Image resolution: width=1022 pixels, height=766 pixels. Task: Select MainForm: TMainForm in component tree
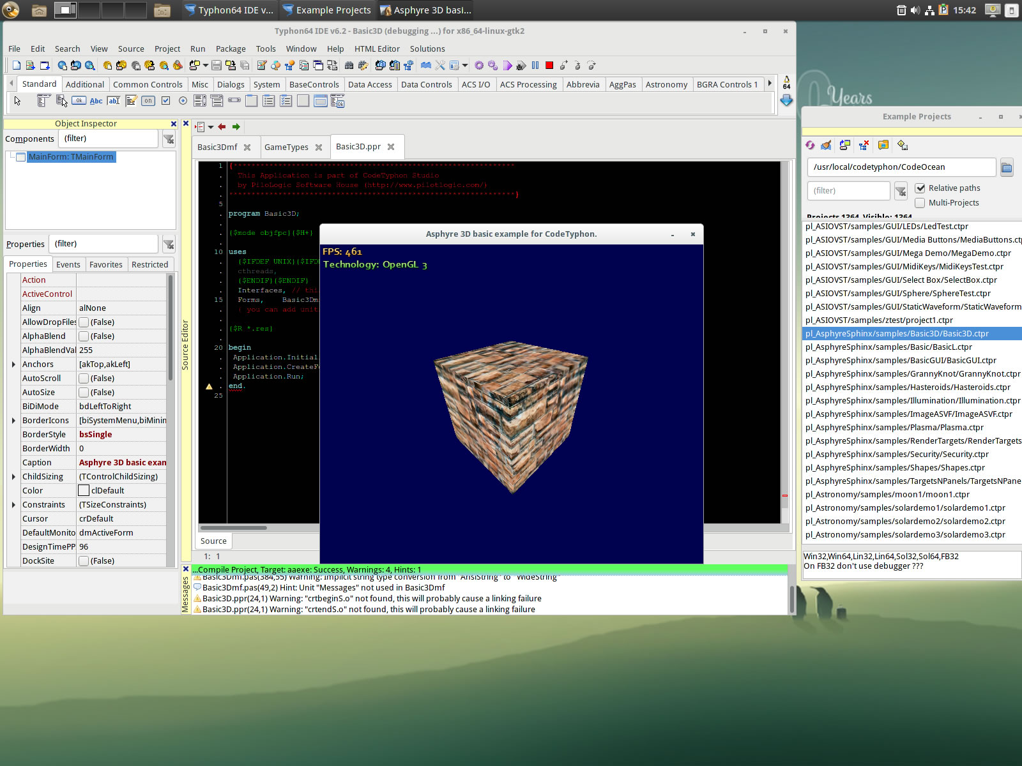tap(71, 157)
